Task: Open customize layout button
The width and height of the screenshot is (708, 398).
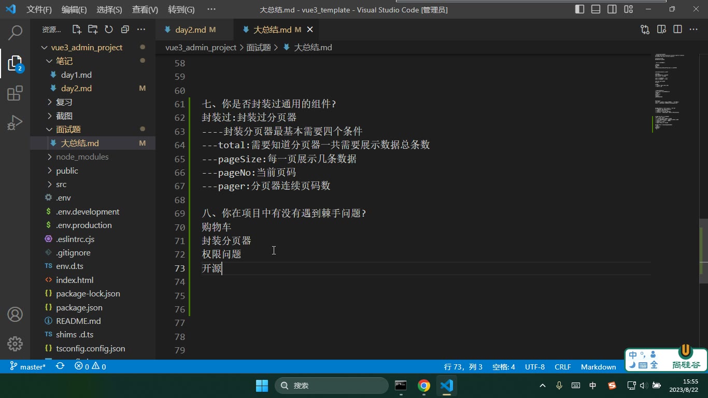Action: tap(629, 9)
